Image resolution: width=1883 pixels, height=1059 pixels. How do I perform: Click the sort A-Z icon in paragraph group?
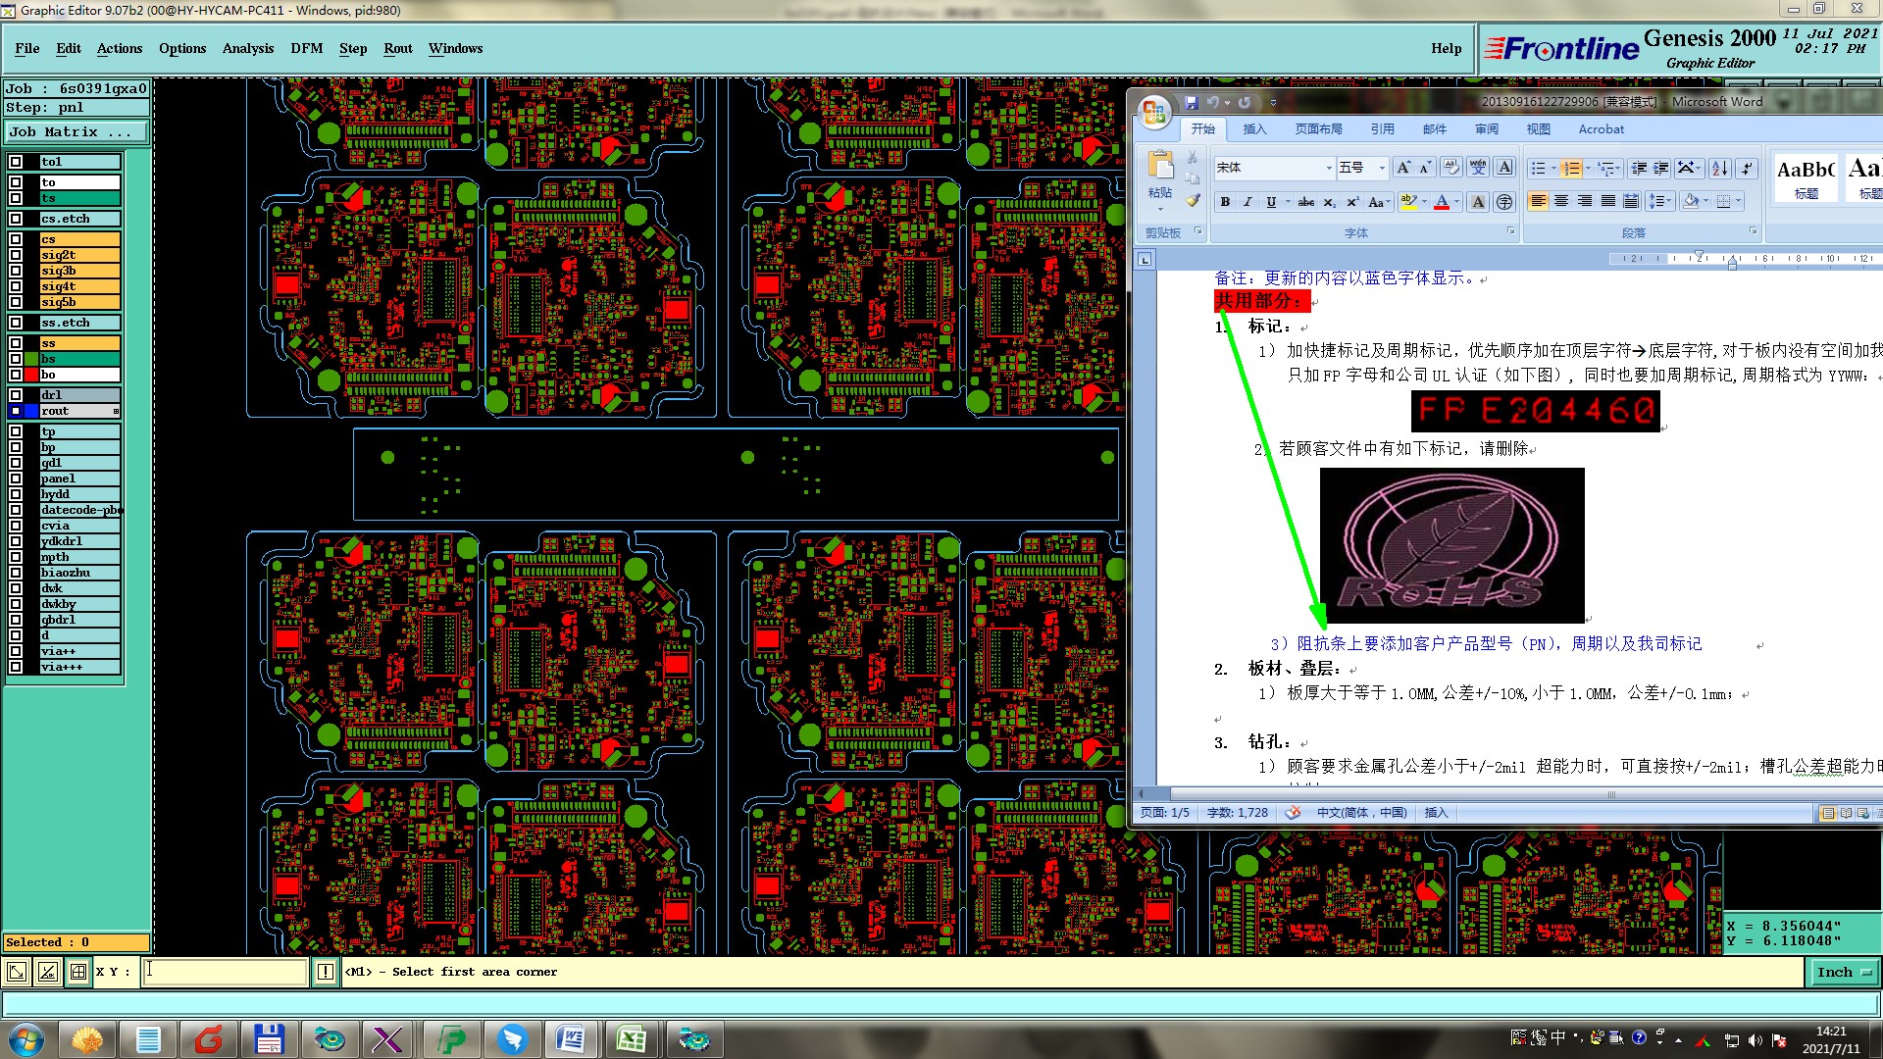pyautogui.click(x=1719, y=169)
